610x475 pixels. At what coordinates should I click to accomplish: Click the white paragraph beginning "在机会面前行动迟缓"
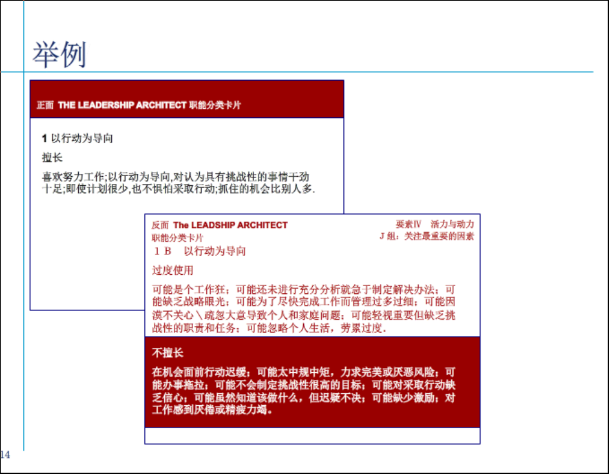click(304, 391)
